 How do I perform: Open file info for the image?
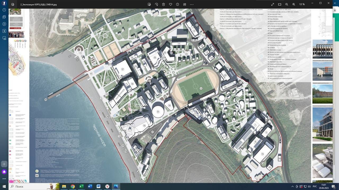coord(177,4)
